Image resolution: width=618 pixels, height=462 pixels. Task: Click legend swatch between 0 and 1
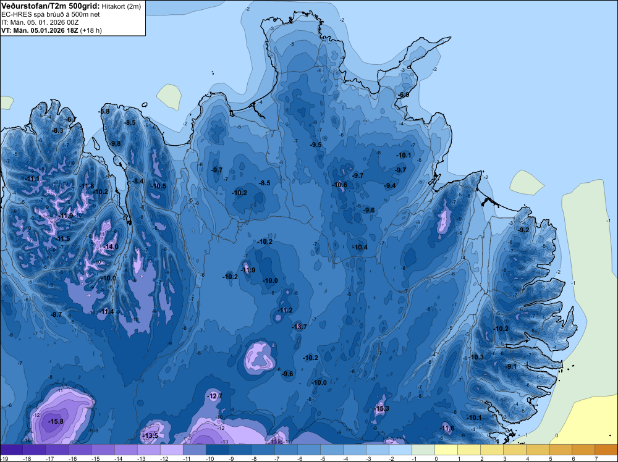(x=446, y=450)
